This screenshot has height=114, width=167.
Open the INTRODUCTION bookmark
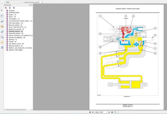pyautogui.click(x=14, y=13)
